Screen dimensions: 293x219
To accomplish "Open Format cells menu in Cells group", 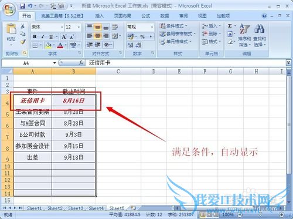I will [x=212, y=42].
